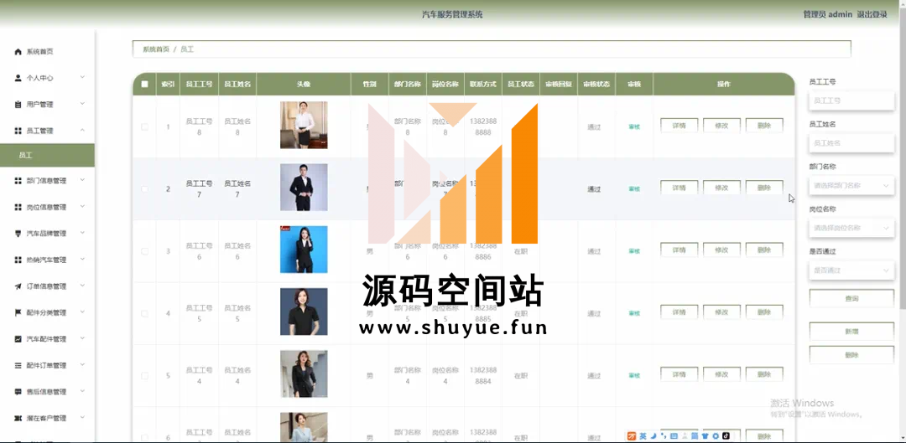This screenshot has width=906, height=443.
Task: Click the avatar photo in row 4
Action: [304, 312]
